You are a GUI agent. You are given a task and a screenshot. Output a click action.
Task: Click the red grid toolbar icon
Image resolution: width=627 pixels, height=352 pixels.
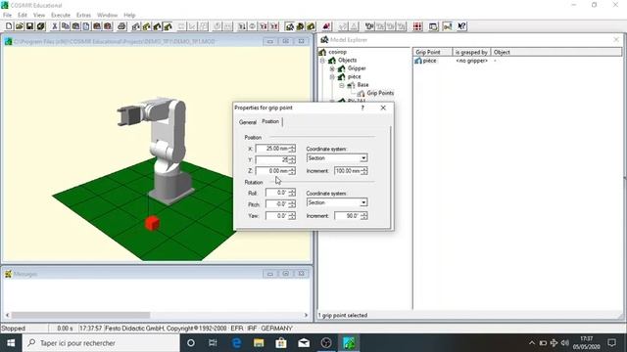point(417,26)
